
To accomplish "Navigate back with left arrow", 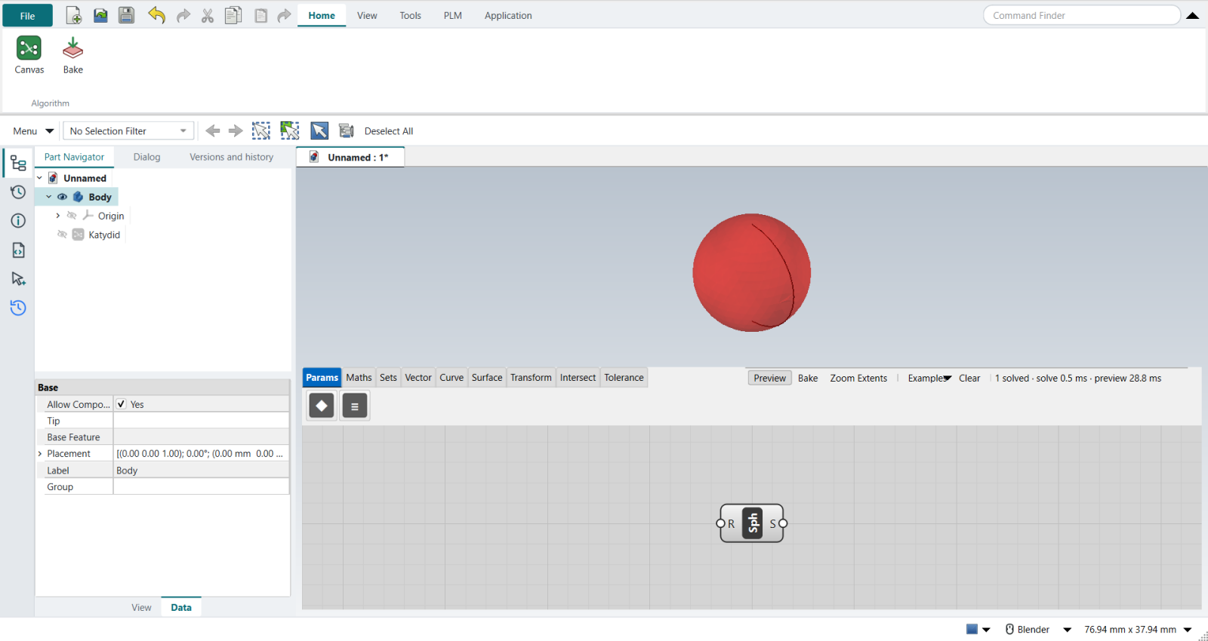I will tap(213, 131).
